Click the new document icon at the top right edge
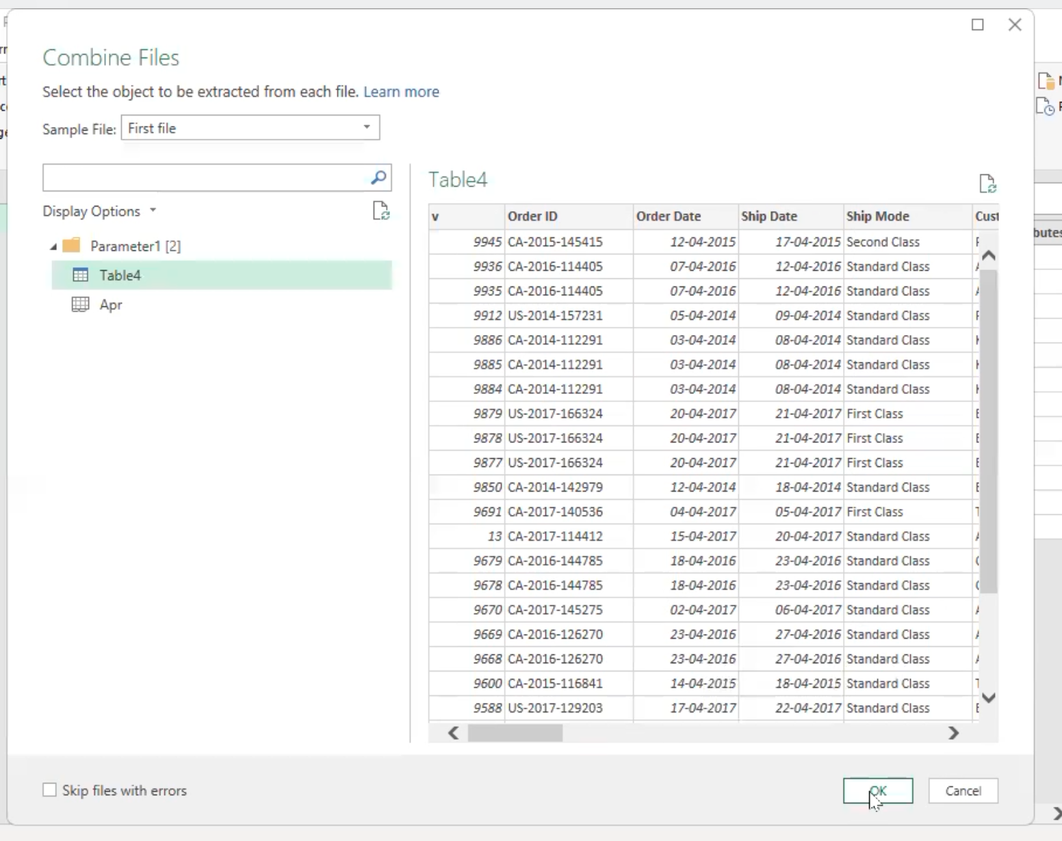This screenshot has width=1062, height=841. click(1046, 80)
